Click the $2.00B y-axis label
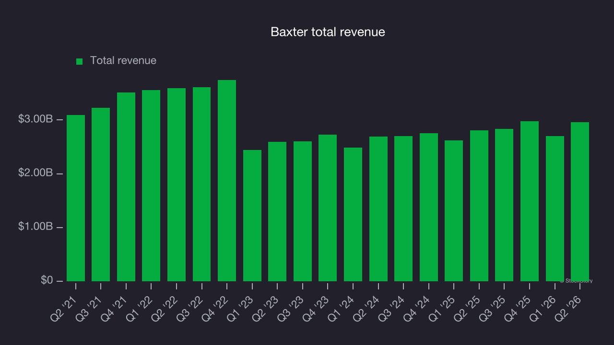The width and height of the screenshot is (614, 345). click(x=35, y=173)
